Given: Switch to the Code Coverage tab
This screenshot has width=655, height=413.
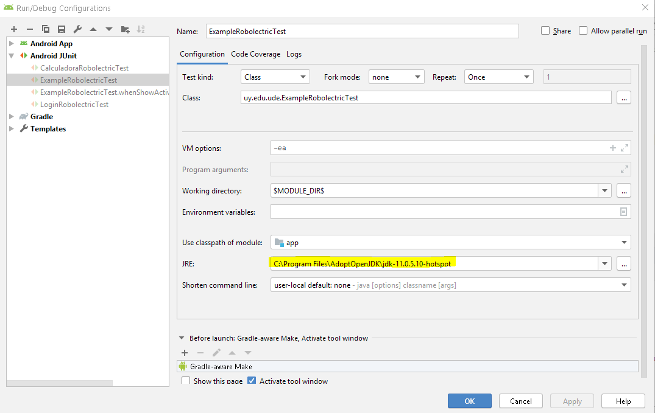Looking at the screenshot, I should (x=255, y=54).
